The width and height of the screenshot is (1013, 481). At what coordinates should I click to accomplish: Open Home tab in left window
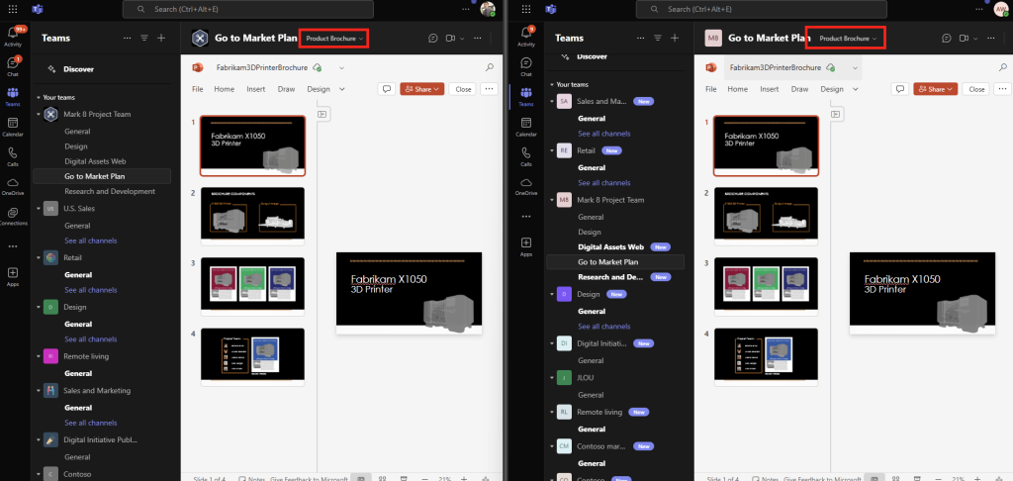[225, 89]
